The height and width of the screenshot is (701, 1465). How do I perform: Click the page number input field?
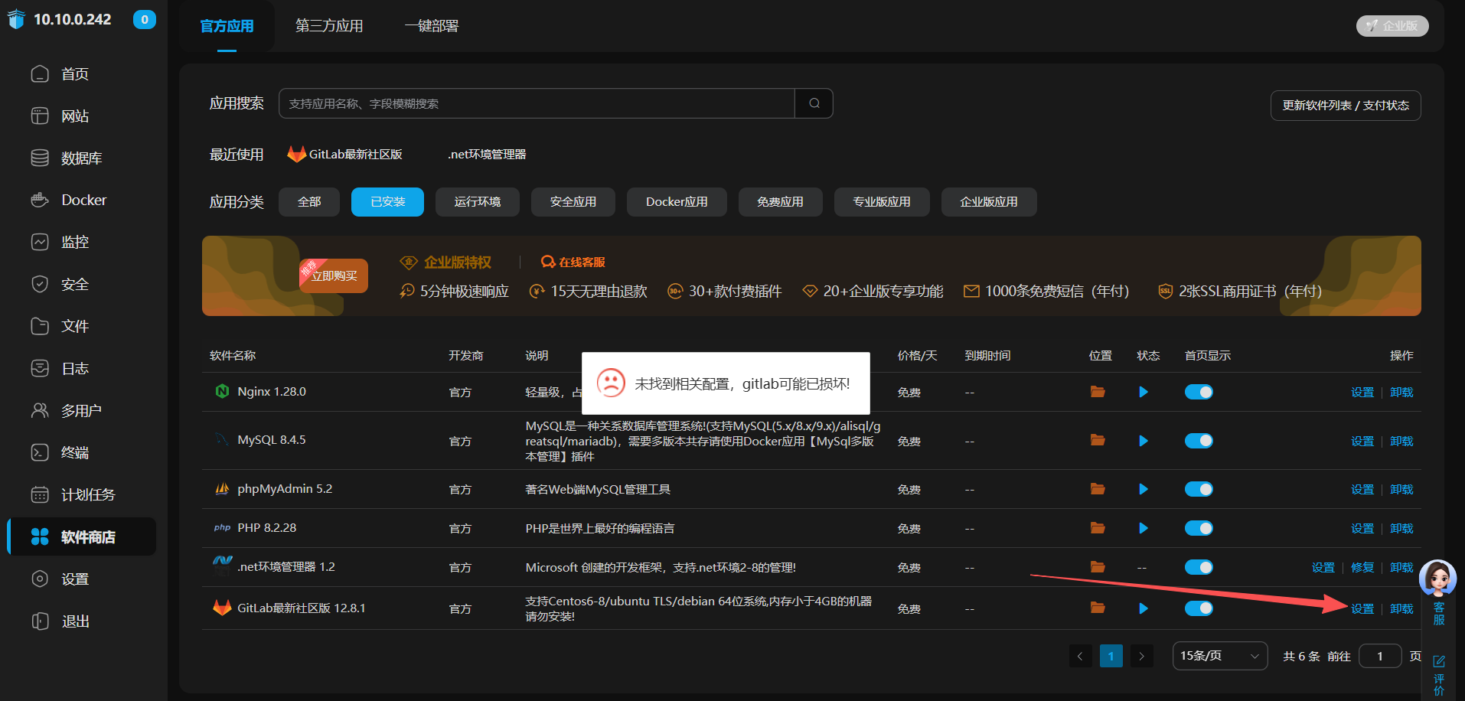[x=1380, y=656]
